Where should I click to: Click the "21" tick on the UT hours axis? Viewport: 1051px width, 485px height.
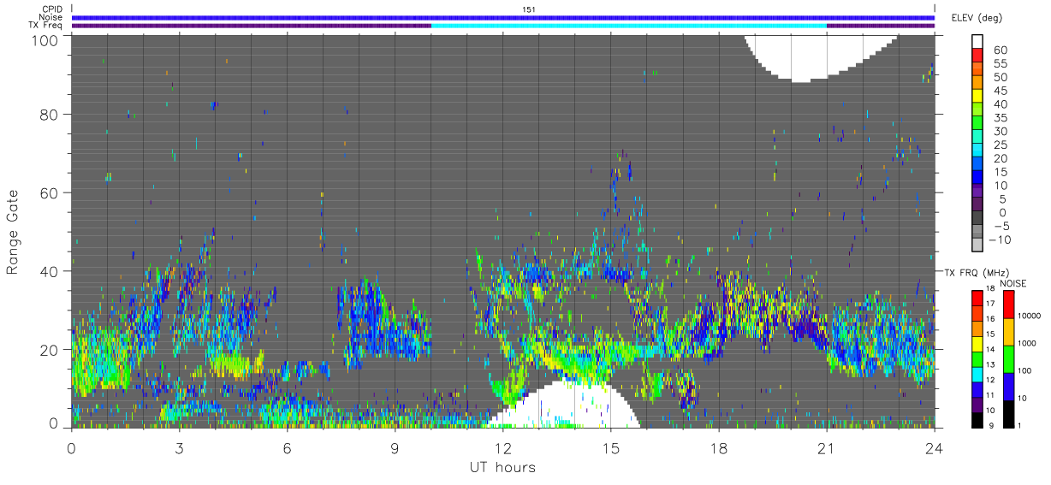[x=827, y=448]
